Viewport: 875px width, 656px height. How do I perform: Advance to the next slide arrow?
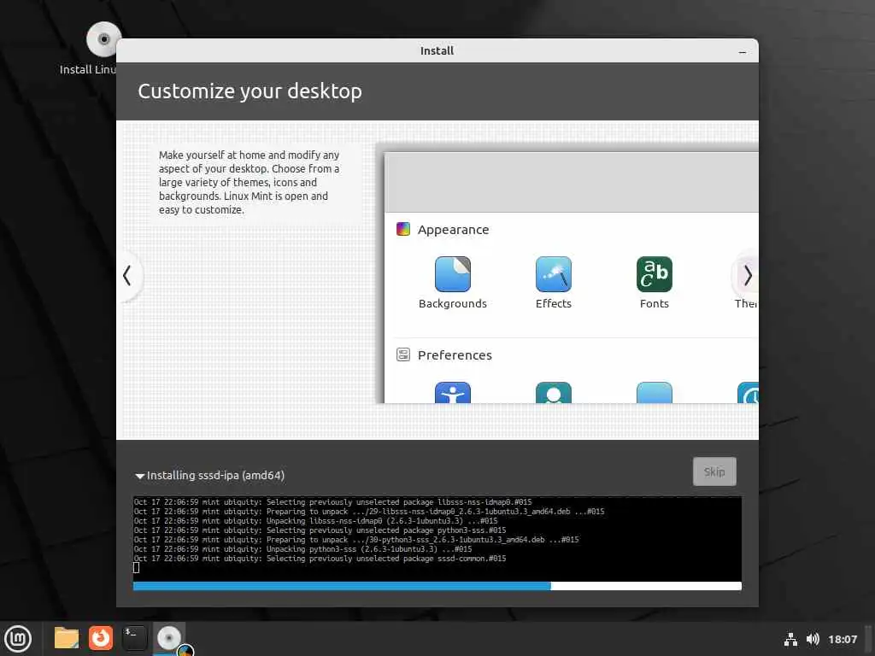(747, 275)
